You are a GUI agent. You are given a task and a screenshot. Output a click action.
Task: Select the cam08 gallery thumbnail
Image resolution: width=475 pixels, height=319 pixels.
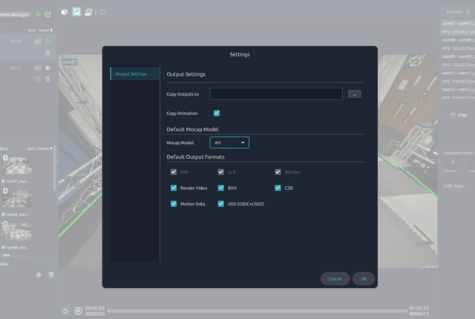[x=16, y=198]
